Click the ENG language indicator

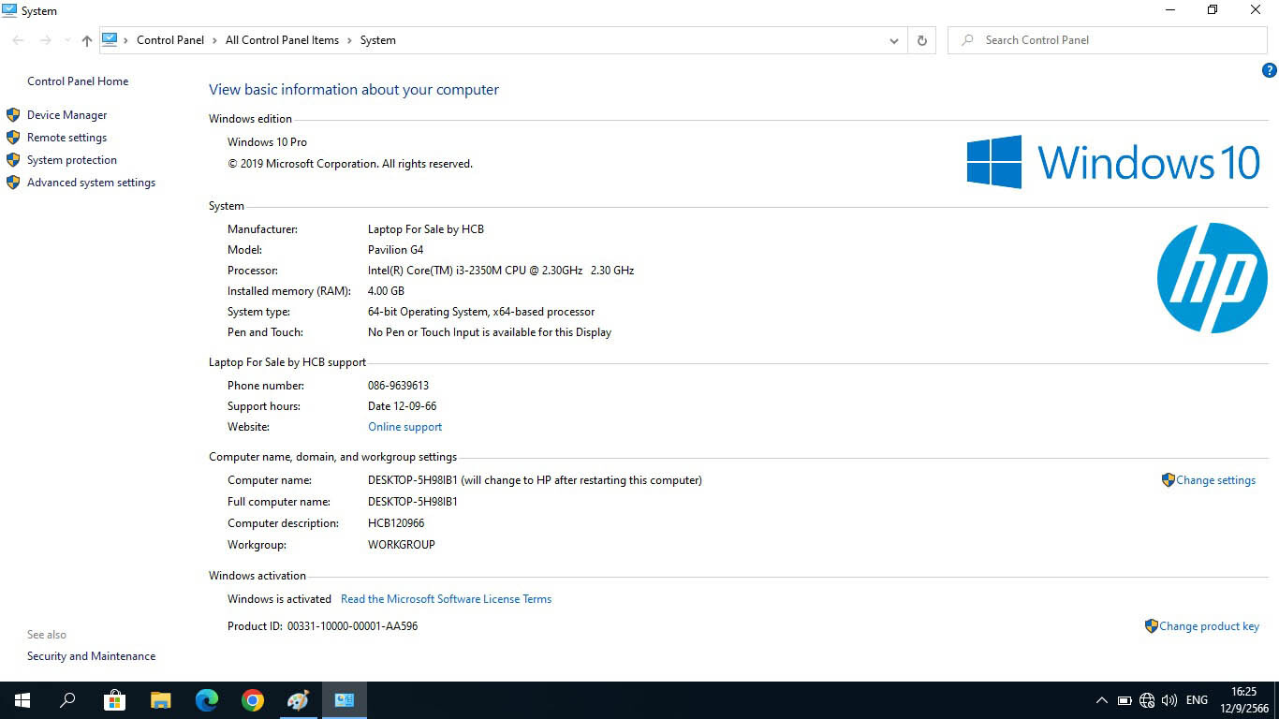tap(1197, 700)
